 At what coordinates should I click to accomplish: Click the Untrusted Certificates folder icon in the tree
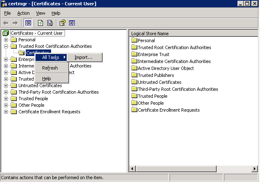coord(14,85)
